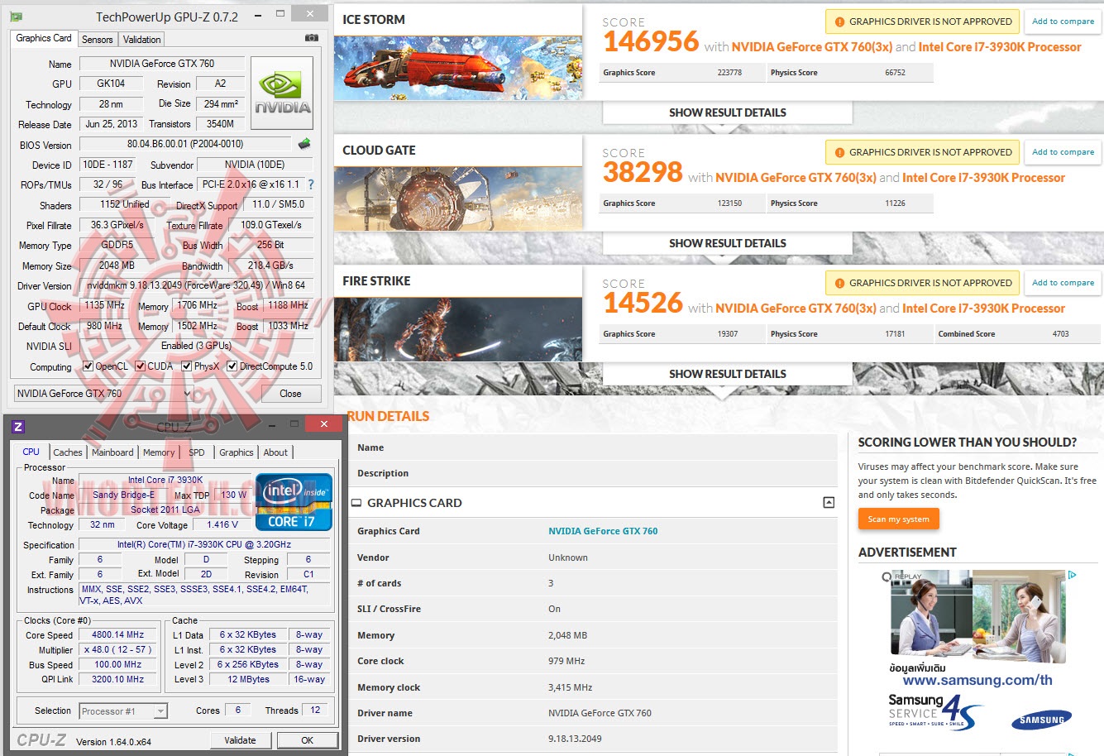Click the blue oval Samsung logo
The image size is (1104, 756).
tap(1042, 720)
